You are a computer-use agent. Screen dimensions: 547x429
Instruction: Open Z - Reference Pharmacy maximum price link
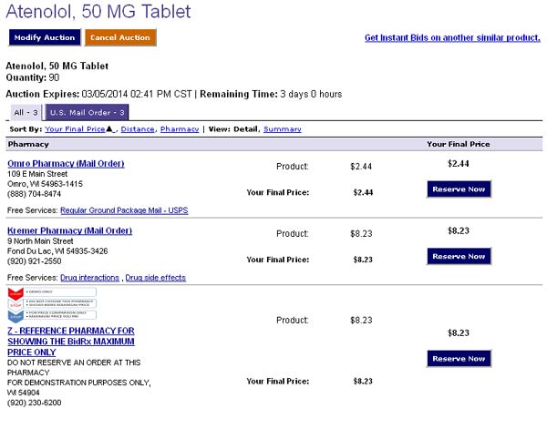(71, 342)
